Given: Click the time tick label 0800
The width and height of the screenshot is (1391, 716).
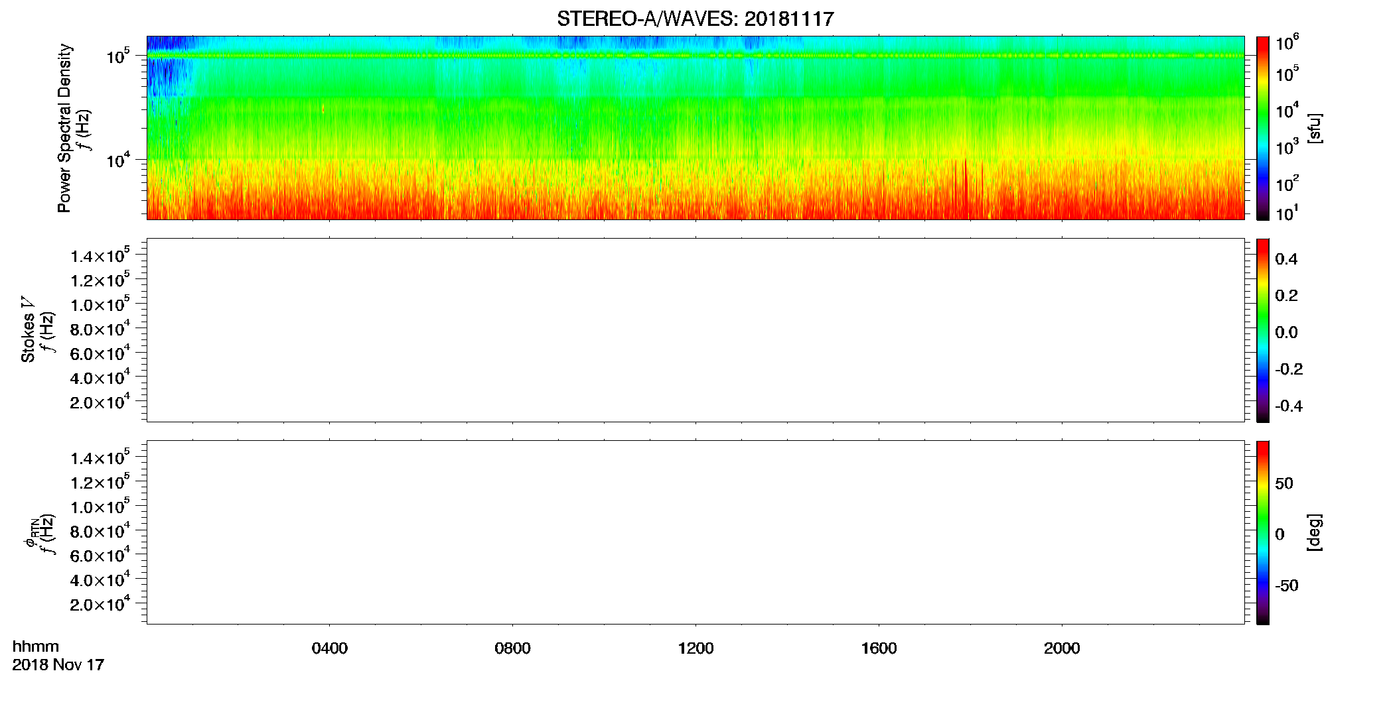Looking at the screenshot, I should [512, 648].
